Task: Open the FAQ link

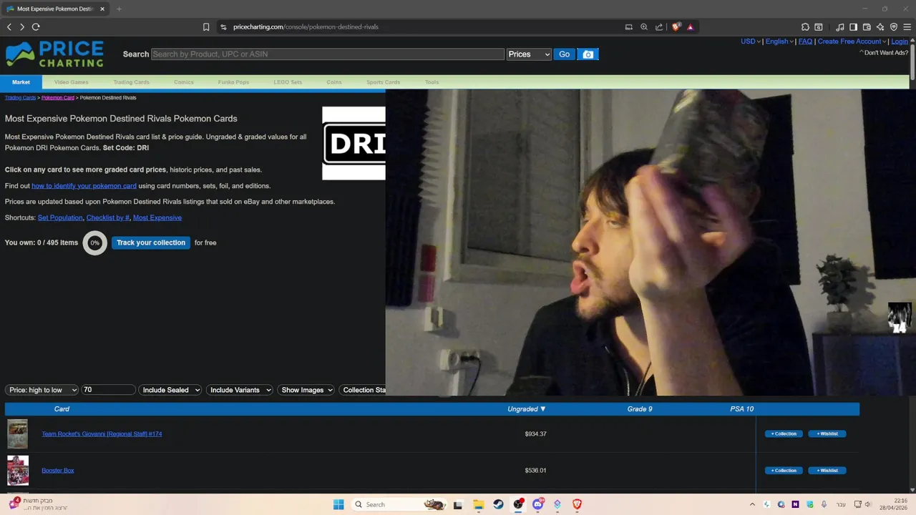Action: [805, 41]
